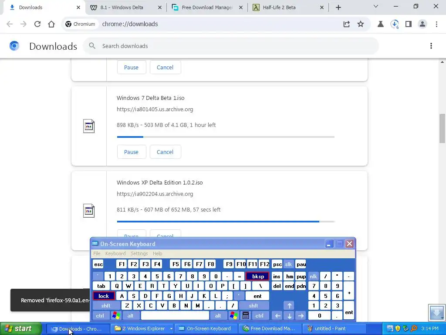The width and height of the screenshot is (446, 335).
Task: Bookmark this page with the star icon
Action: pos(360,24)
